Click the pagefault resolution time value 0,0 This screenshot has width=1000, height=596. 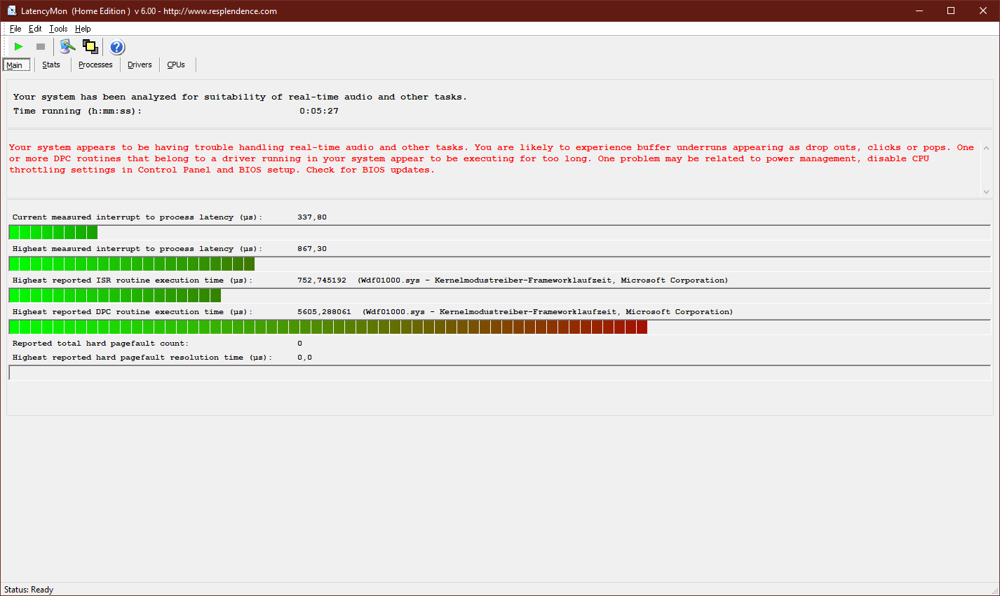pos(304,358)
